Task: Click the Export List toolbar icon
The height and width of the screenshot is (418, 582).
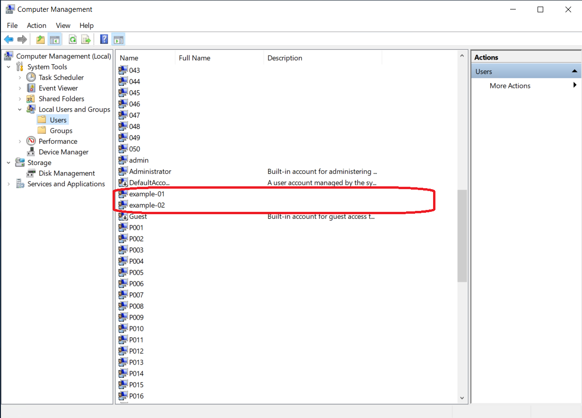Action: pyautogui.click(x=86, y=39)
